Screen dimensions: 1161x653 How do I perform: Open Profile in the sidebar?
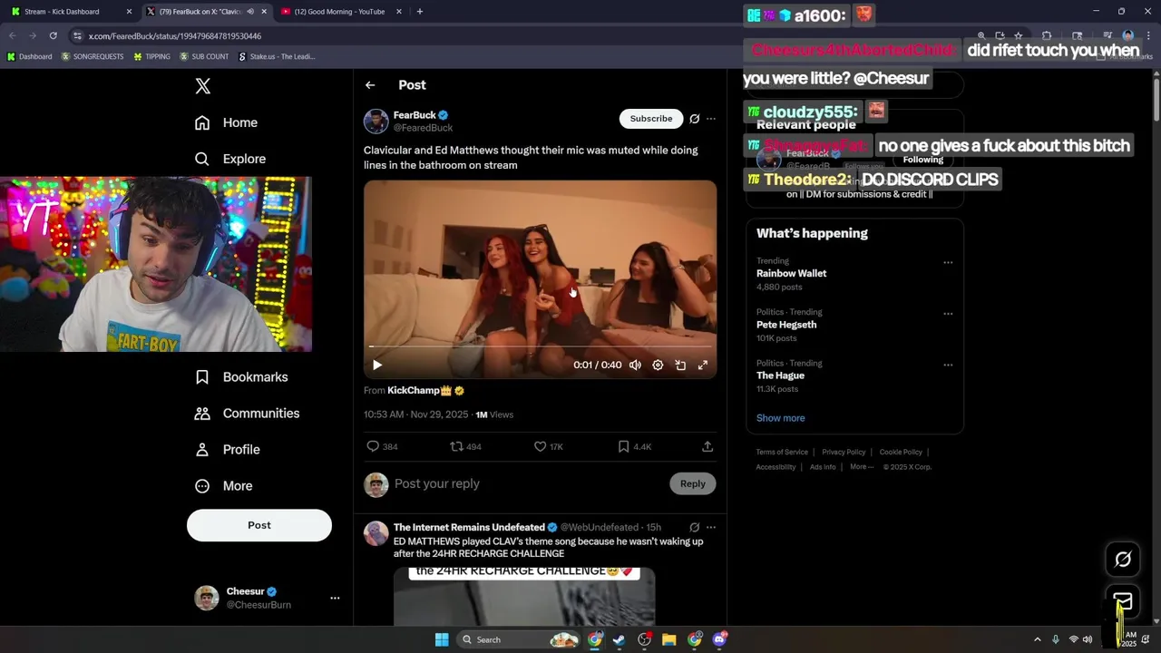228,450
